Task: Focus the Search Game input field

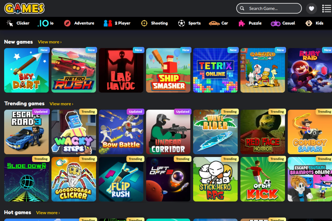Action: [x=272, y=9]
